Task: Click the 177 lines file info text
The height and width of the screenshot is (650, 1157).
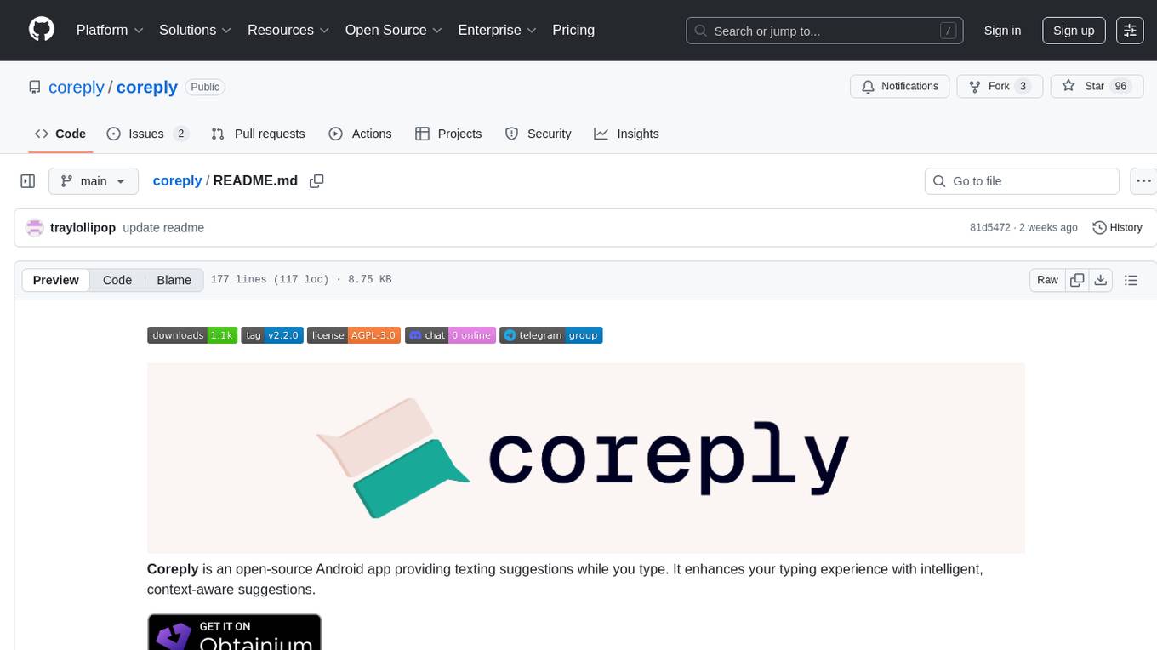Action: (301, 280)
